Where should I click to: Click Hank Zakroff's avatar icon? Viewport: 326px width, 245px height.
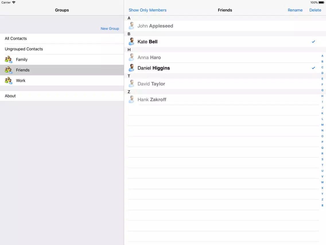click(131, 99)
